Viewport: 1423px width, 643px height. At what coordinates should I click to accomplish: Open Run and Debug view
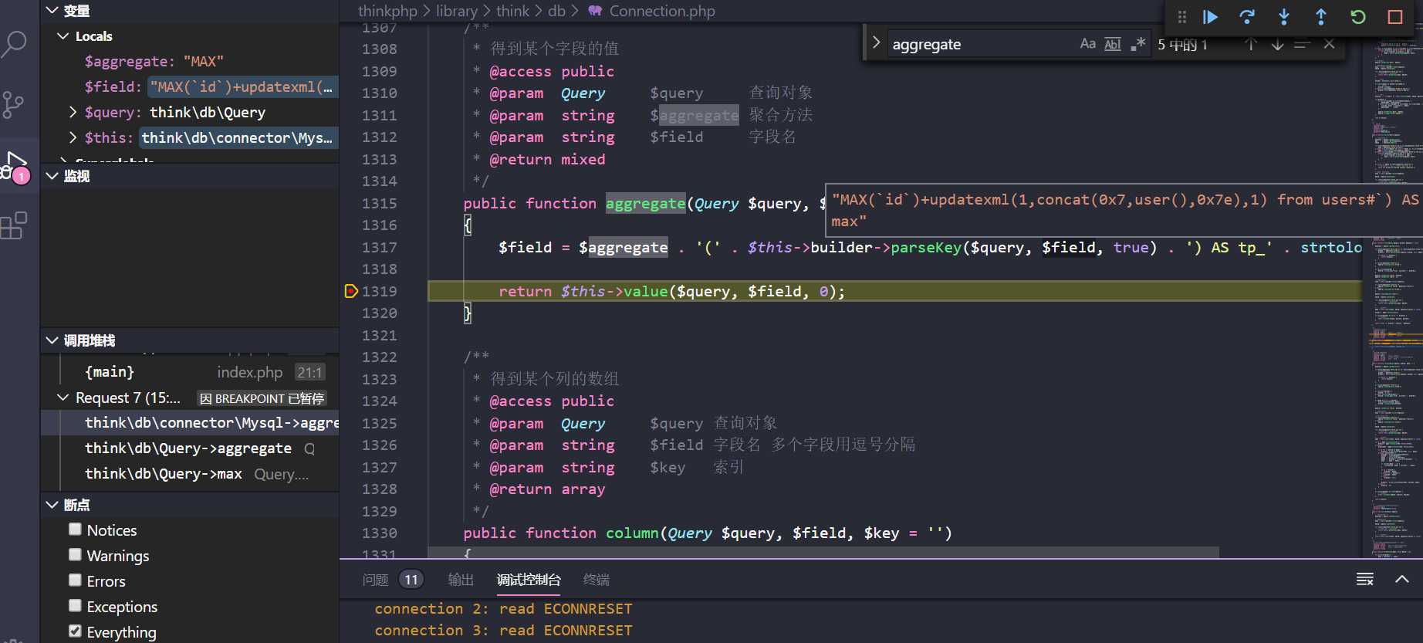tap(15, 167)
